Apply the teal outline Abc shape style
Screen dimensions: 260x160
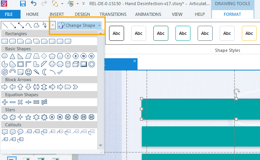(x=183, y=33)
